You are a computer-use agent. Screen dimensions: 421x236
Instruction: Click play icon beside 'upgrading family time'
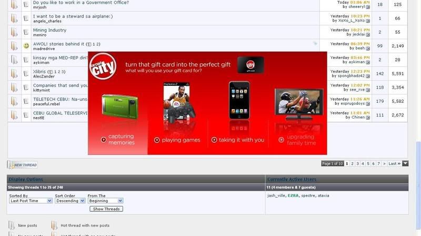pyautogui.click(x=281, y=140)
